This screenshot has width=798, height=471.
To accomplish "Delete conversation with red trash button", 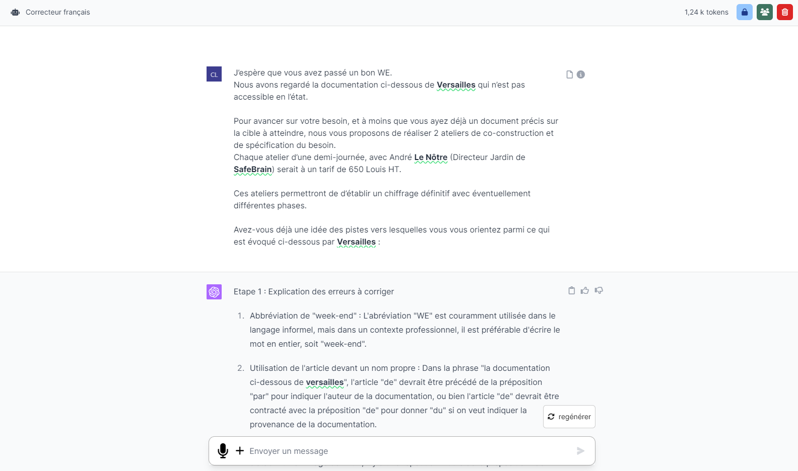I will 784,12.
